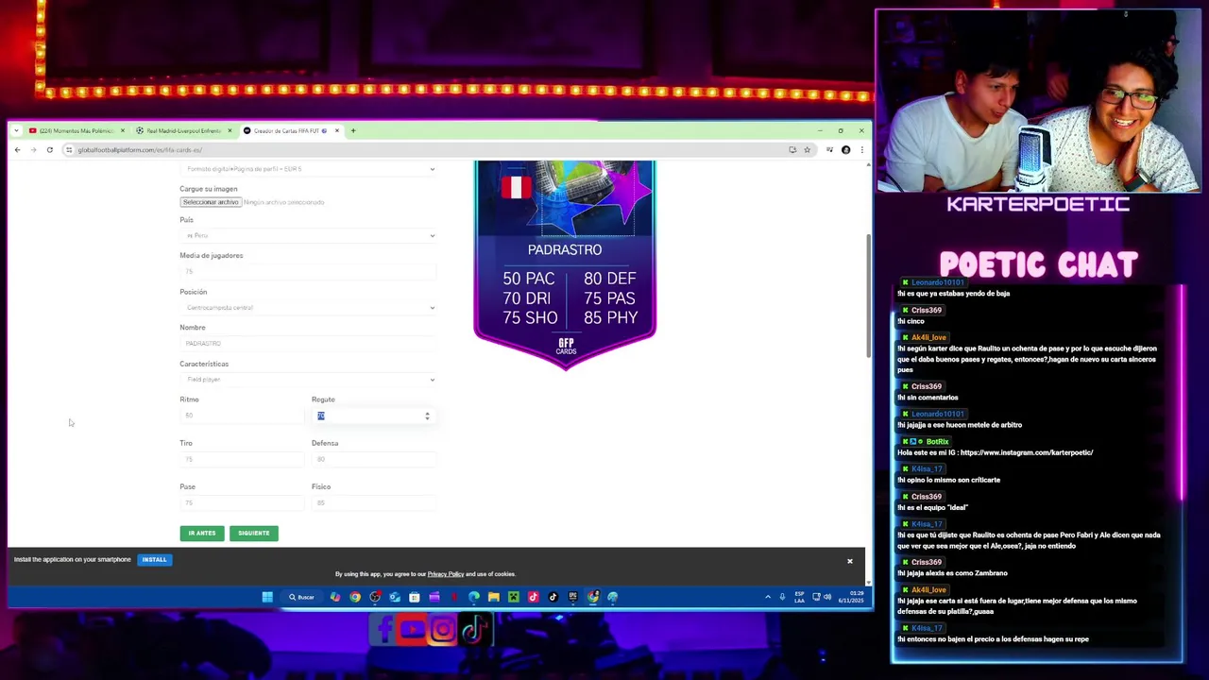Close the YouTube Momentos Más Polémicos tab
Image resolution: width=1209 pixels, height=680 pixels.
[122, 130]
